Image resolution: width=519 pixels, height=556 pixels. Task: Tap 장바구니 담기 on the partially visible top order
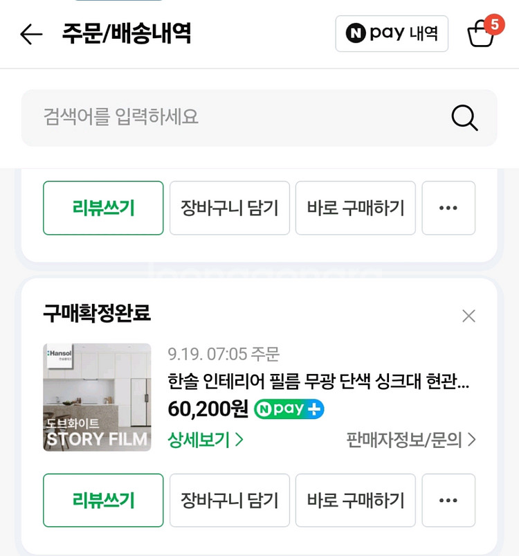pyautogui.click(x=229, y=208)
